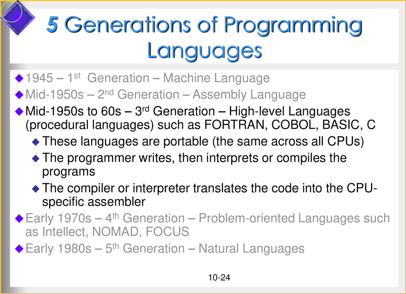Click the 'Mid-1950s to 60s – 3rd Generation' bullet text
The image size is (406, 294).
pos(200,118)
